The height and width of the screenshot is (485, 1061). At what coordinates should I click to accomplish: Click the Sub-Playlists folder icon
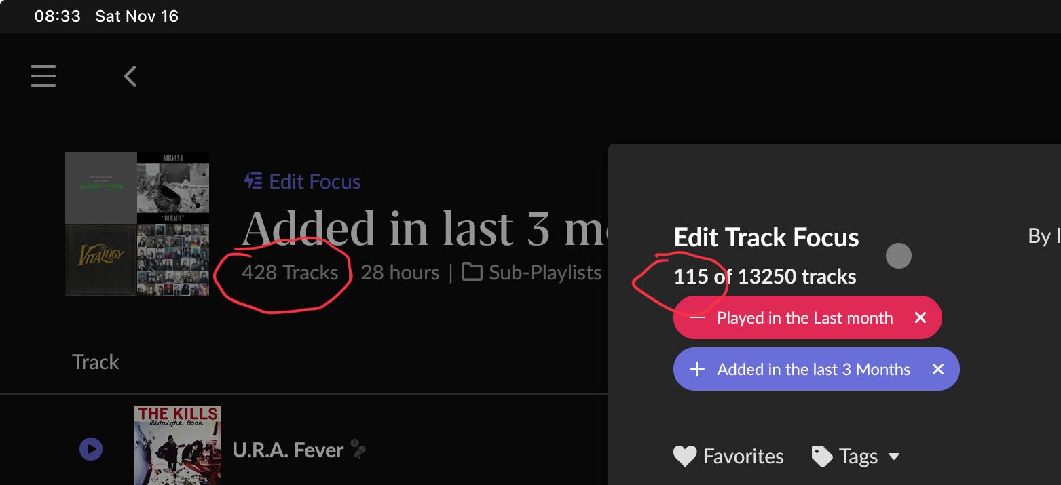click(x=472, y=273)
